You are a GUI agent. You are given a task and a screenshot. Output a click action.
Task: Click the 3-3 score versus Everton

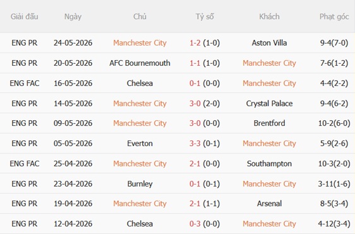195,144
